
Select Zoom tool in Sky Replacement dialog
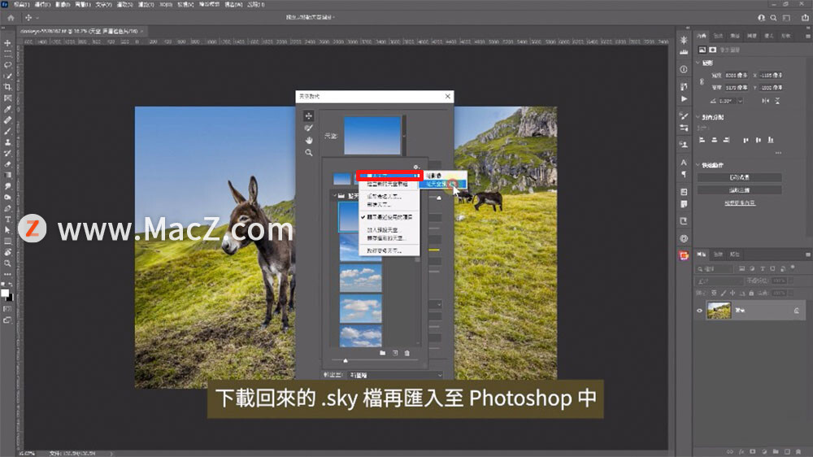(x=308, y=153)
